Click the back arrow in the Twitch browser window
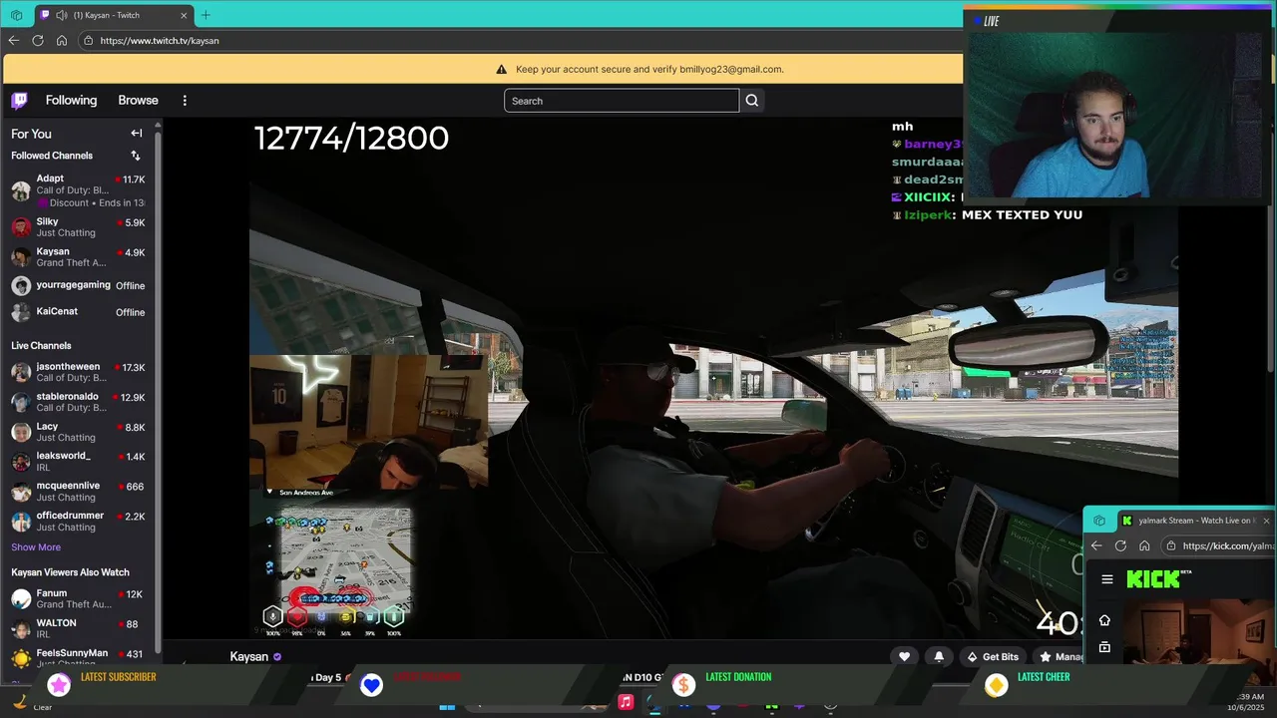The image size is (1277, 718). click(x=13, y=41)
